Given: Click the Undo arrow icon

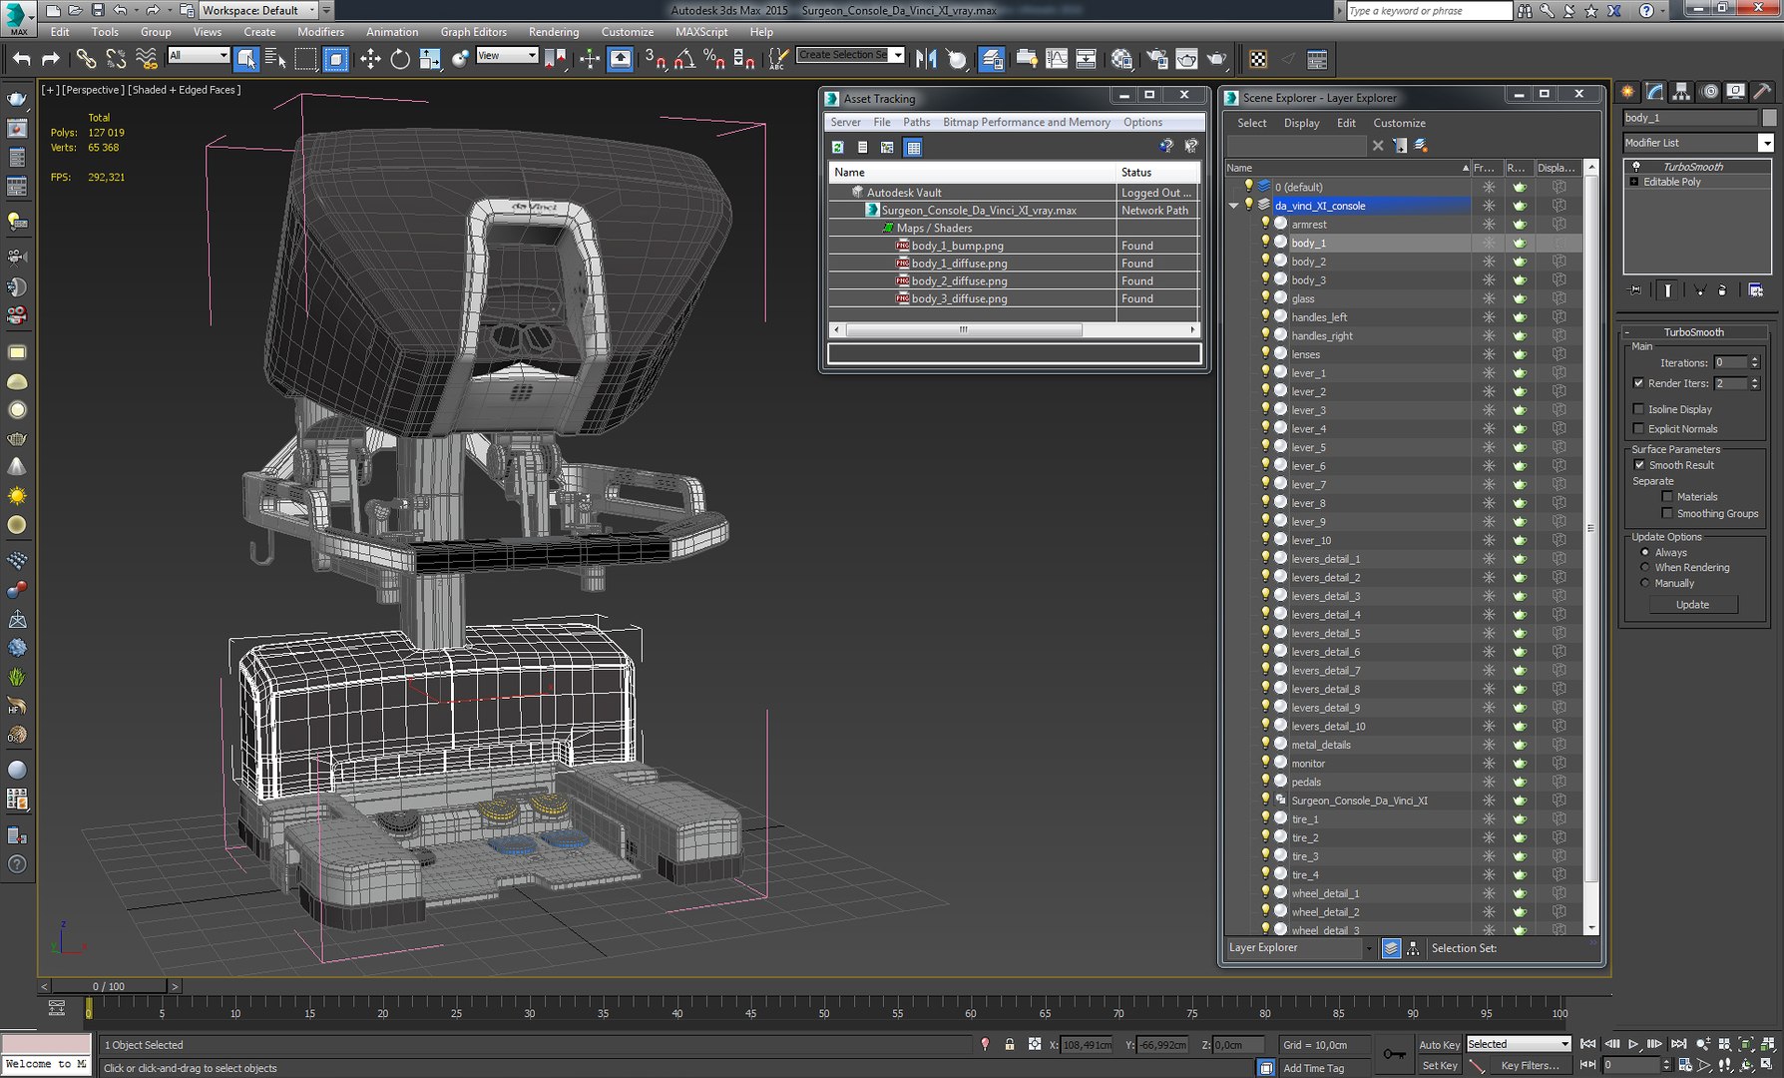Looking at the screenshot, I should (21, 59).
